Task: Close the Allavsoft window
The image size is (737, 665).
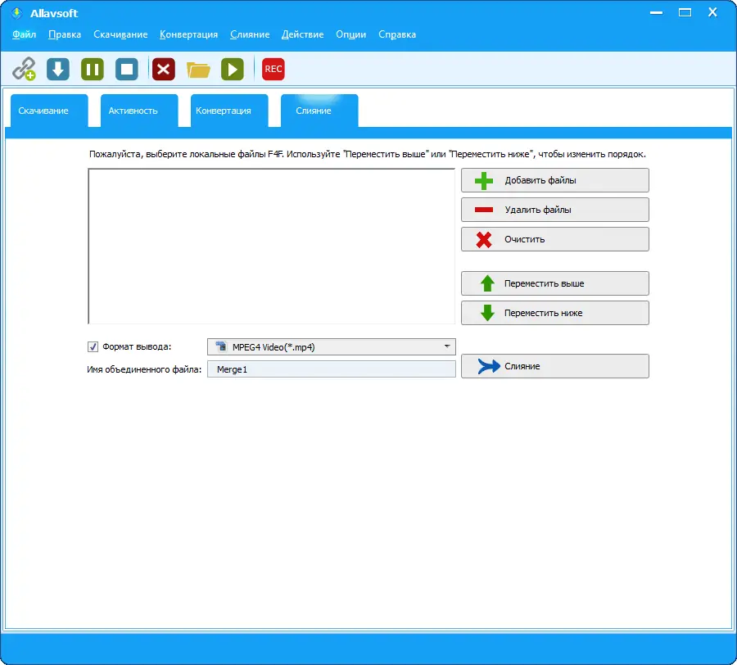Action: click(x=712, y=12)
